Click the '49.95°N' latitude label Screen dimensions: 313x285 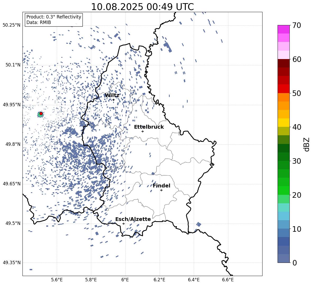12,105
